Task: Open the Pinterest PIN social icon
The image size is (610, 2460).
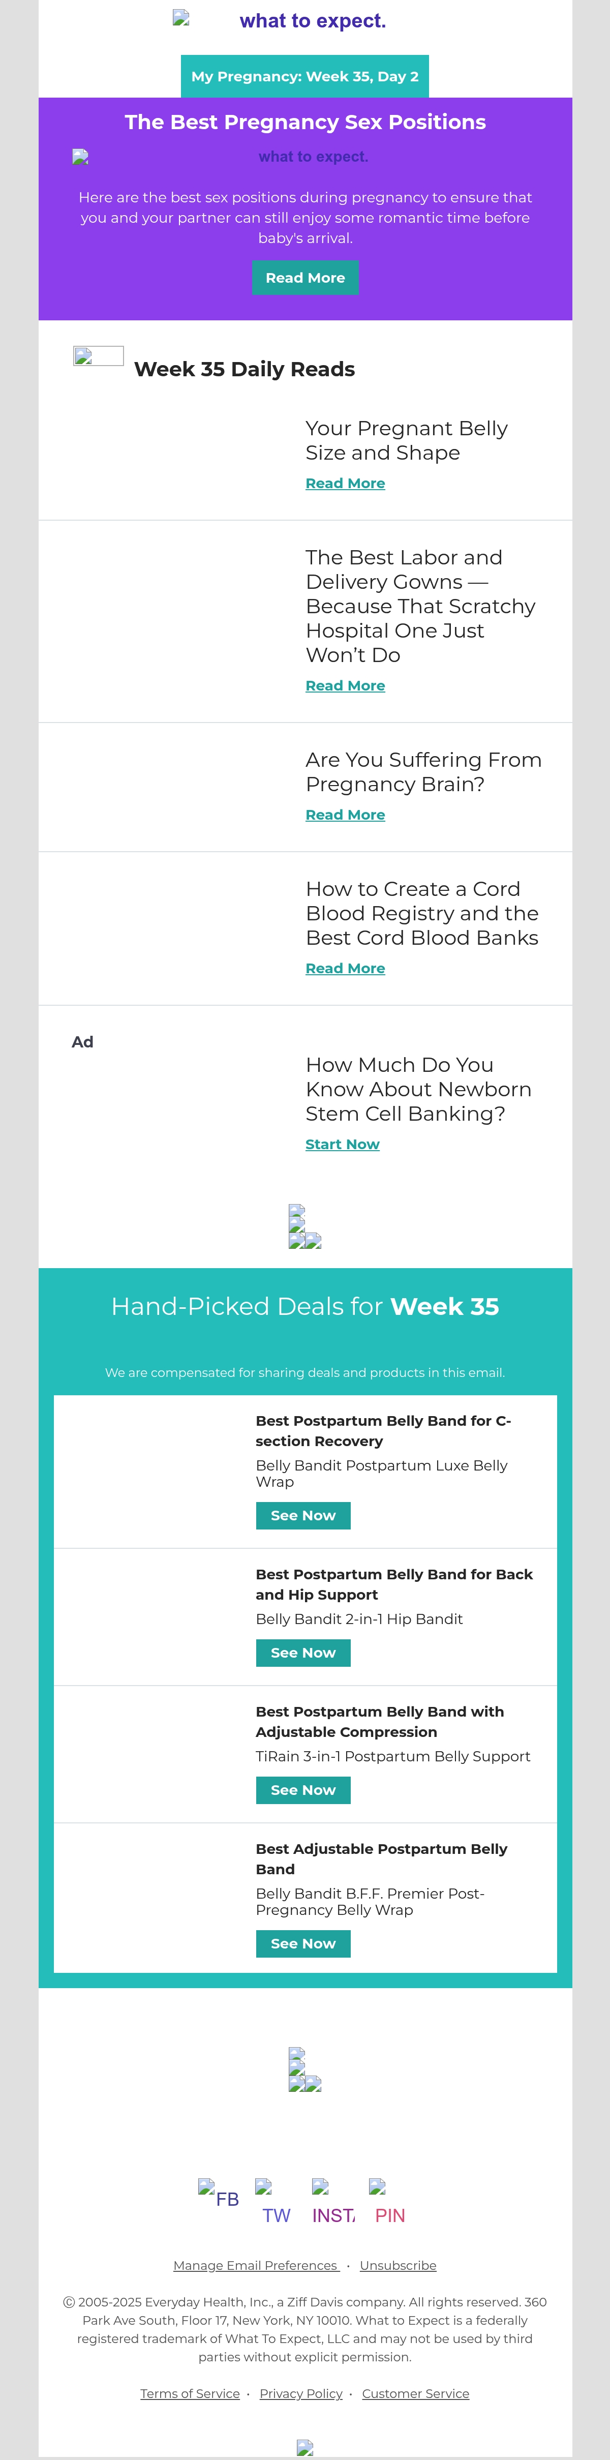Action: pyautogui.click(x=389, y=2201)
